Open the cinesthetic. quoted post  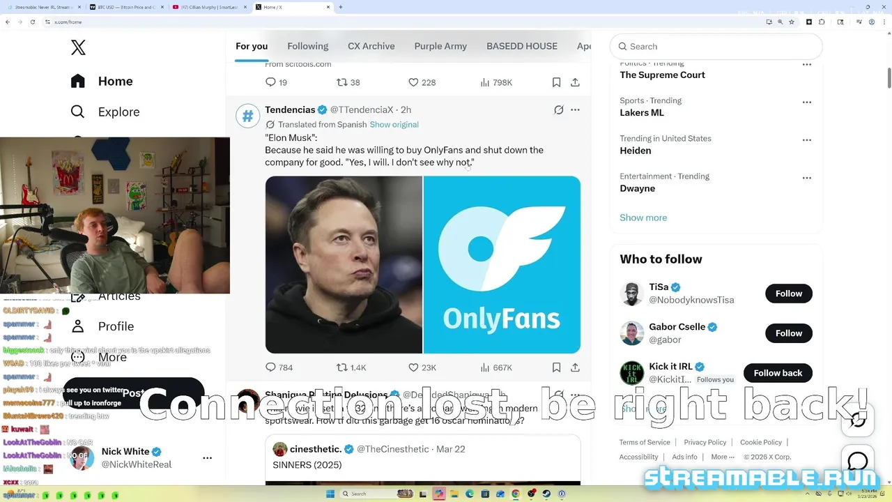pyautogui.click(x=422, y=459)
